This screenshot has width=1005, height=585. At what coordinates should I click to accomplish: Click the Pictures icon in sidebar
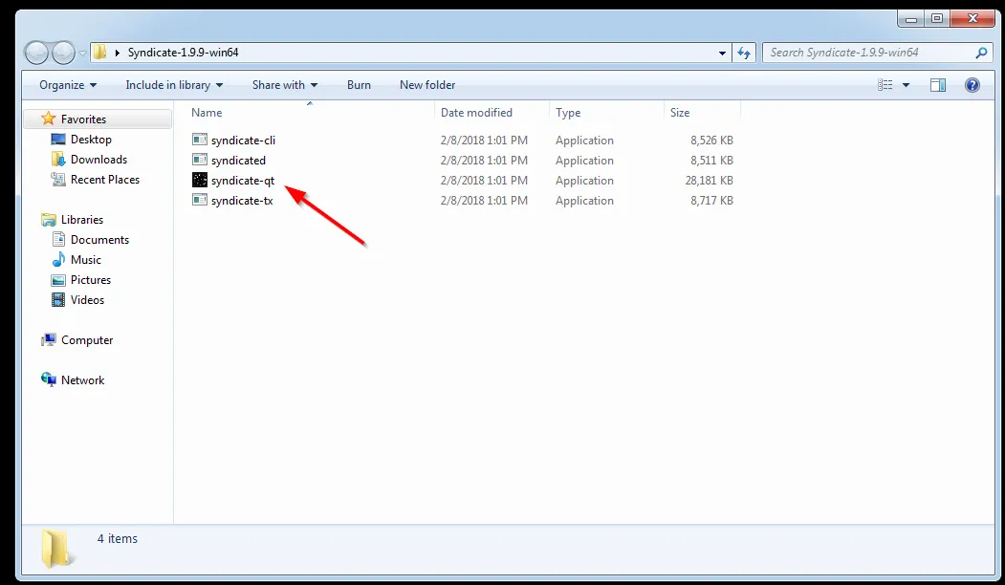[x=58, y=279]
